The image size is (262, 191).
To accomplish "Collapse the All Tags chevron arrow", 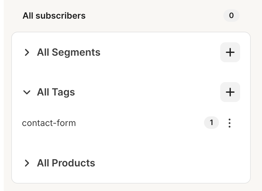I will 27,92.
